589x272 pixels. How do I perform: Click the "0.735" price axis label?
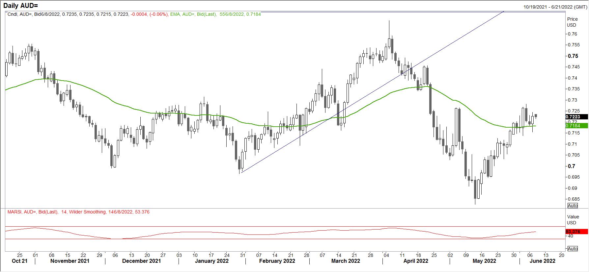click(574, 89)
